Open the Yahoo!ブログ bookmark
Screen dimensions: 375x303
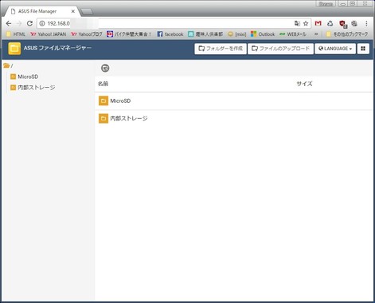coord(87,34)
